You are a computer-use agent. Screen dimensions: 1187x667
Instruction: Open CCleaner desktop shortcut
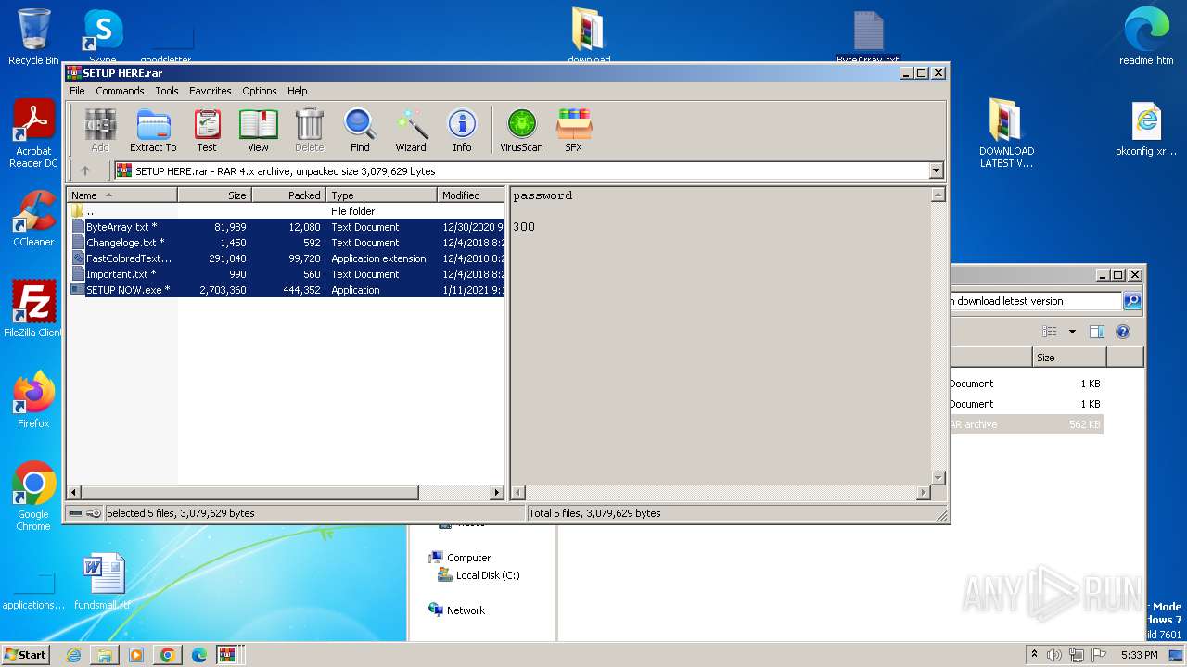point(33,219)
